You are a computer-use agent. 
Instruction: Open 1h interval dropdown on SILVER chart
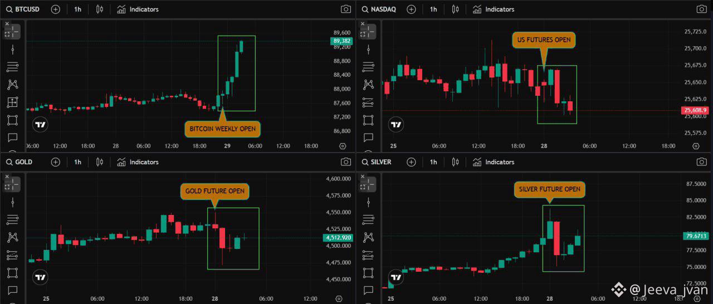point(433,162)
